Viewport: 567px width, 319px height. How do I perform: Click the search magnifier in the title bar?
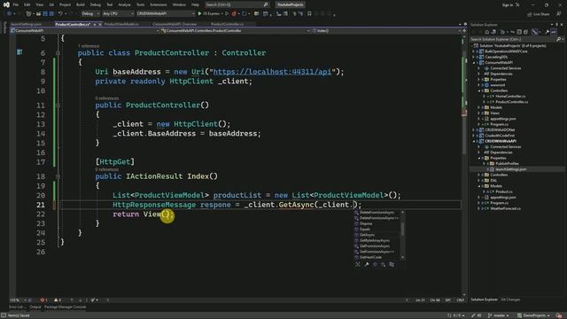pyautogui.click(x=266, y=4)
